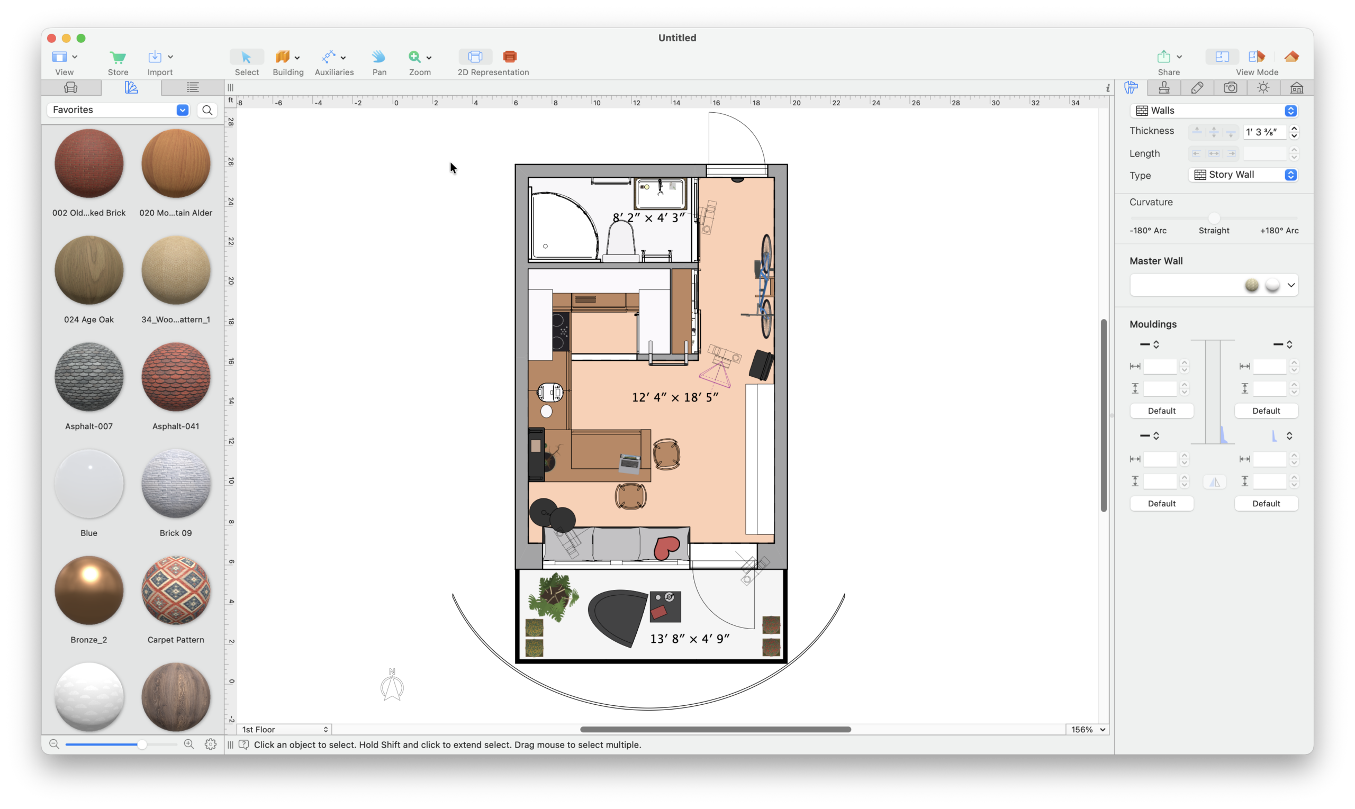Choose thickness alignment with upward arrow
This screenshot has width=1355, height=809.
point(1197,131)
